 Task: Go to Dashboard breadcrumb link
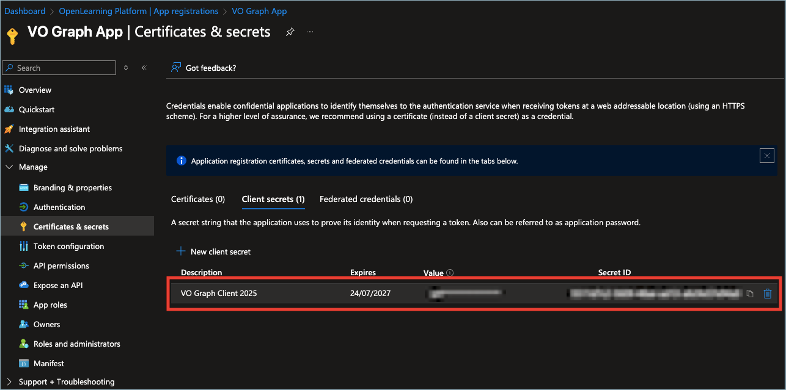[25, 11]
